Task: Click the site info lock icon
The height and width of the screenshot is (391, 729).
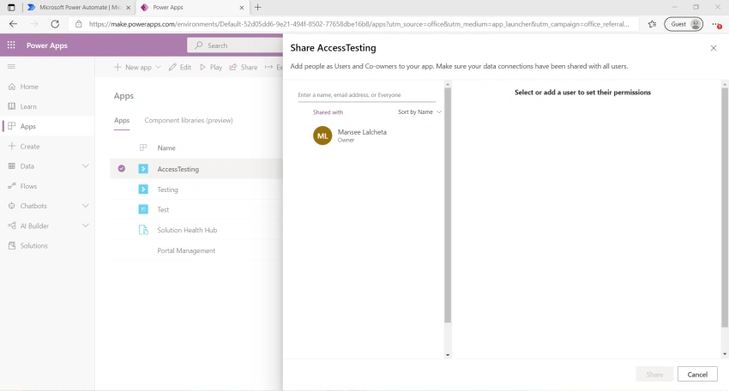Action: coord(79,24)
